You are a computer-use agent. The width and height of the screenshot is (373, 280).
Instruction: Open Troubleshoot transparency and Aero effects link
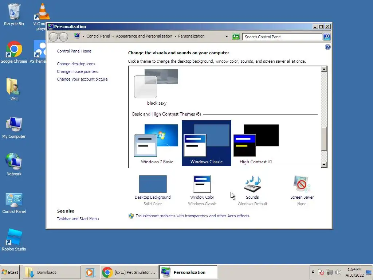(192, 216)
